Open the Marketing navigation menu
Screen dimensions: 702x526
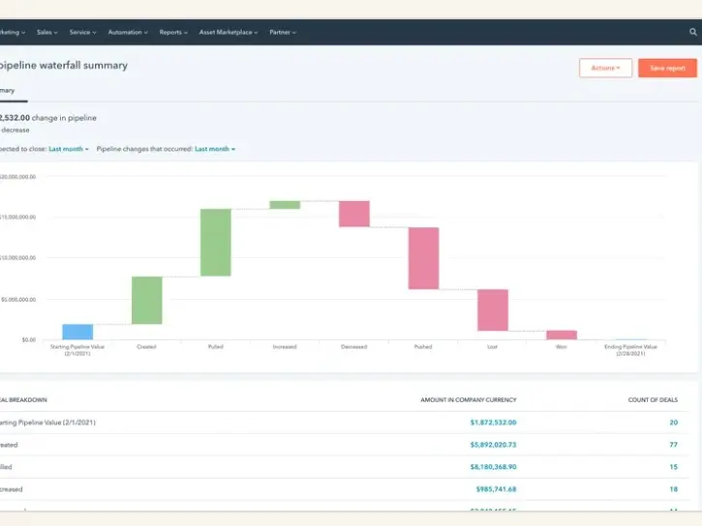12,32
